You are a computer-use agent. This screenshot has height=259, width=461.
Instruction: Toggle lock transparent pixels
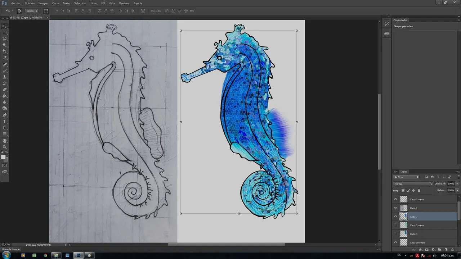403,190
